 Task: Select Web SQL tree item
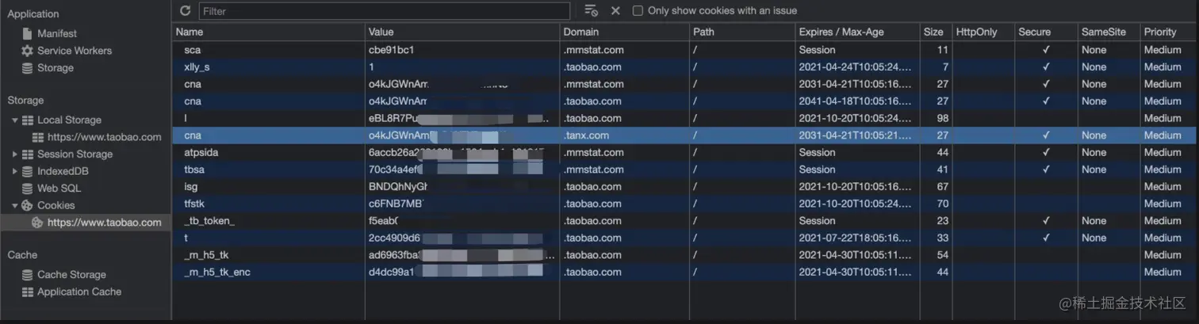click(59, 189)
